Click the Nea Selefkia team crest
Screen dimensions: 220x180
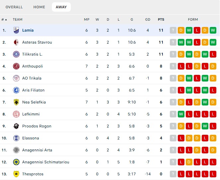(x=16, y=102)
